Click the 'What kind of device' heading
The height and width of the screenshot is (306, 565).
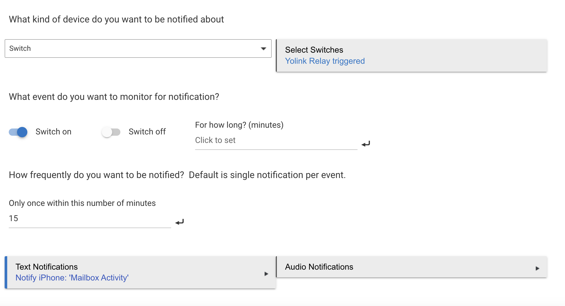coord(116,19)
